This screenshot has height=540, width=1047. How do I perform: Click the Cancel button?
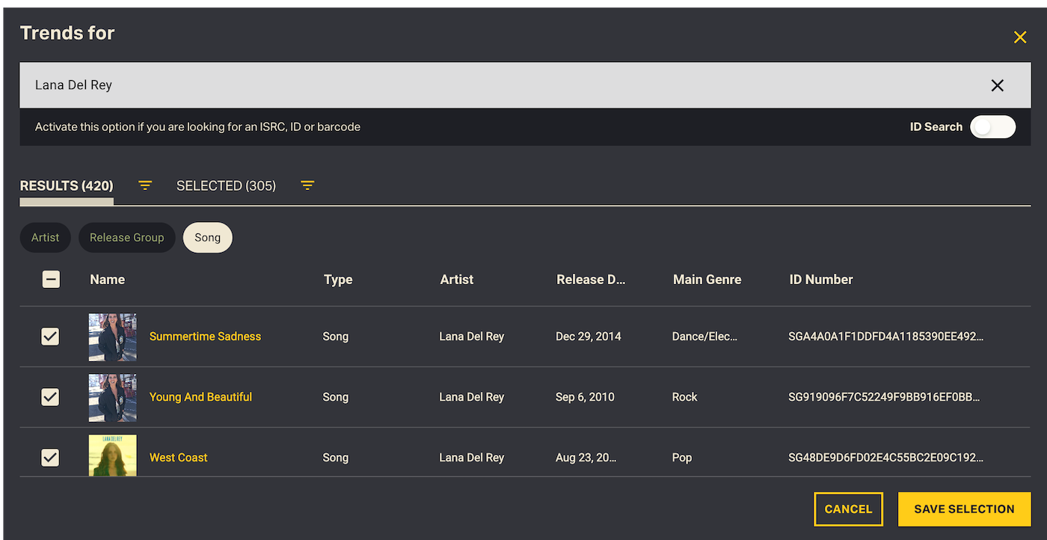click(848, 509)
